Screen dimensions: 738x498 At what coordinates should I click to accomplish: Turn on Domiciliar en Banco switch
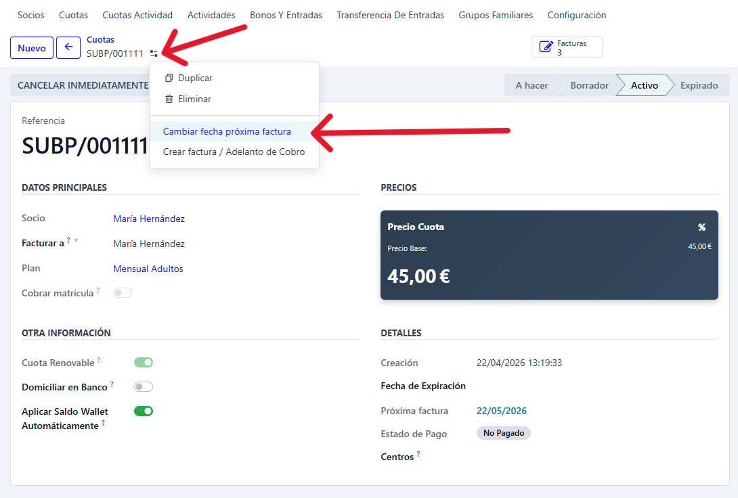coord(144,387)
